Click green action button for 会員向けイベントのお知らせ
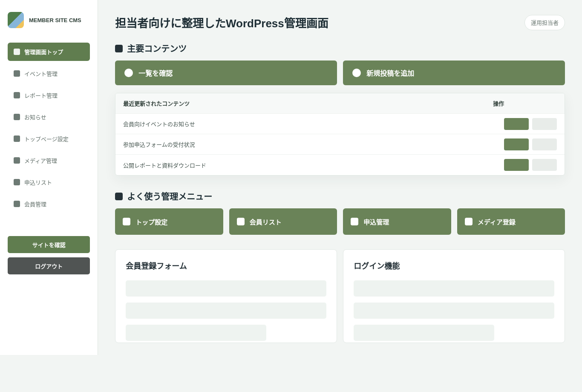This screenshot has width=582, height=392. pyautogui.click(x=516, y=124)
